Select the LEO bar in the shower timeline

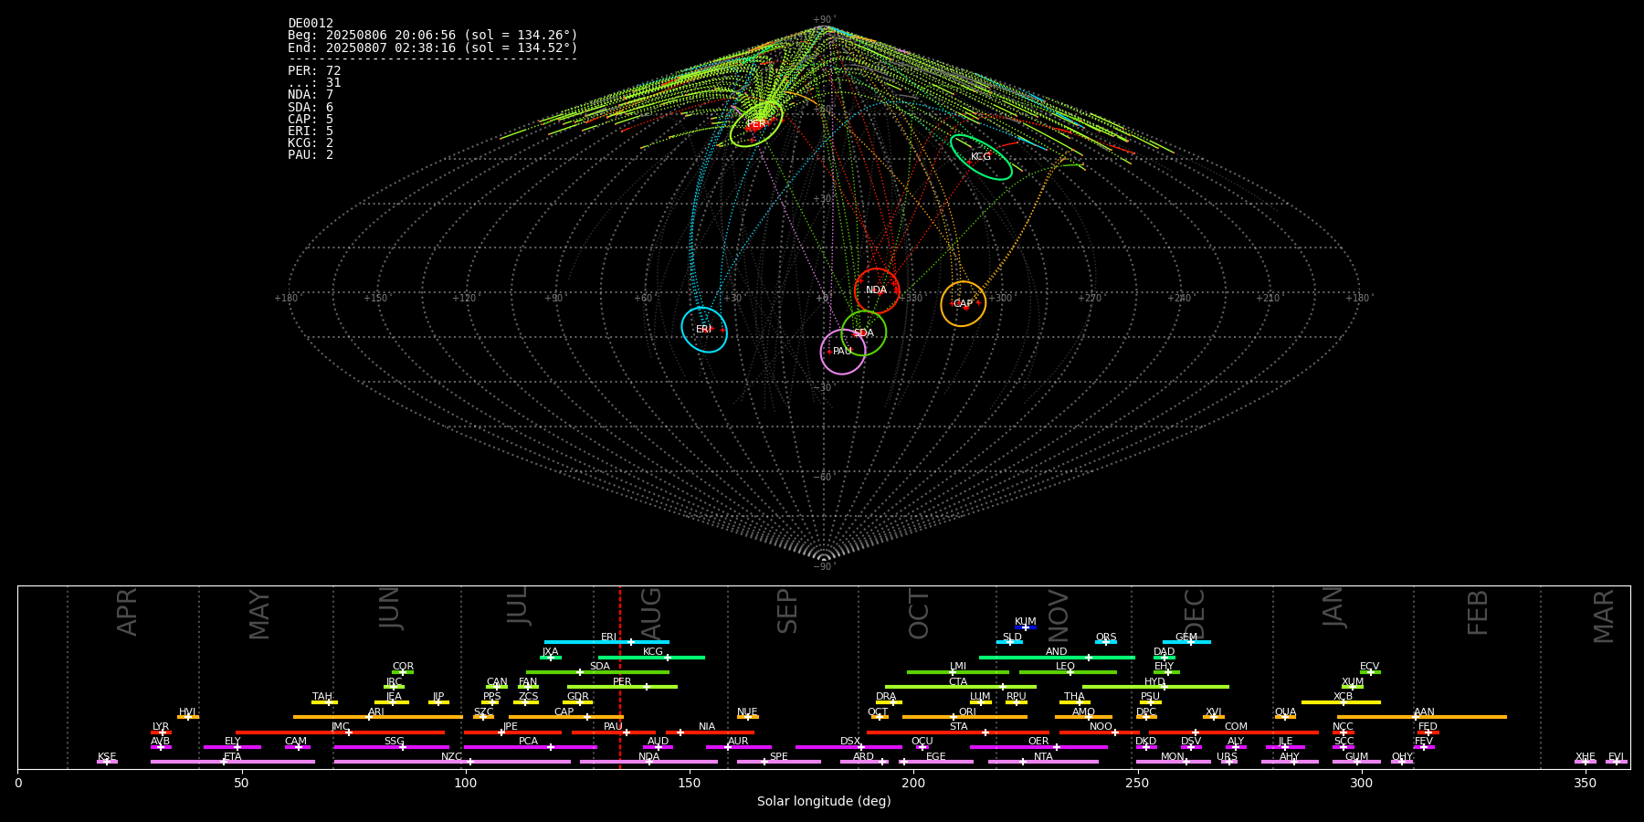click(1068, 672)
